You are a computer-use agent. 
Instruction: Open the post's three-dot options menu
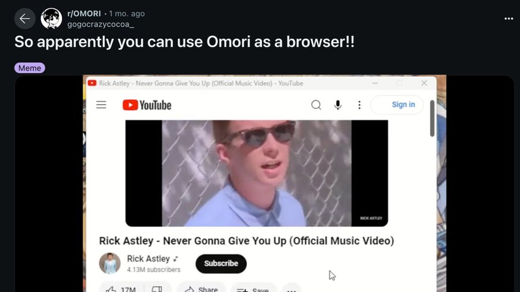coord(508,19)
